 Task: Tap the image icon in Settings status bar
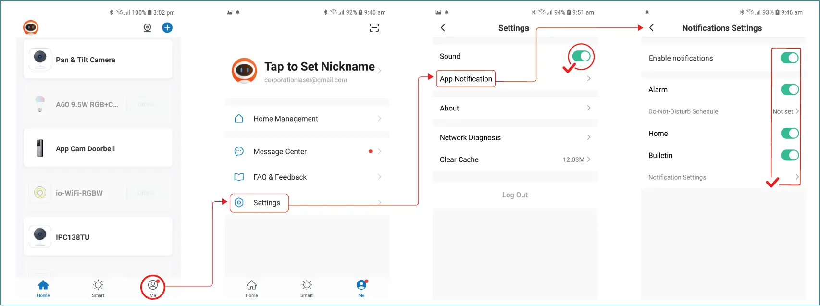click(x=438, y=12)
